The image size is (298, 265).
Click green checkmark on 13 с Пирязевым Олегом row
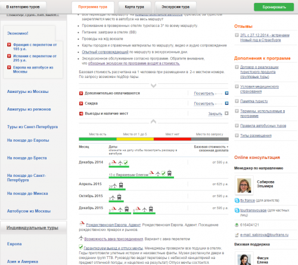pyautogui.click(x=163, y=173)
